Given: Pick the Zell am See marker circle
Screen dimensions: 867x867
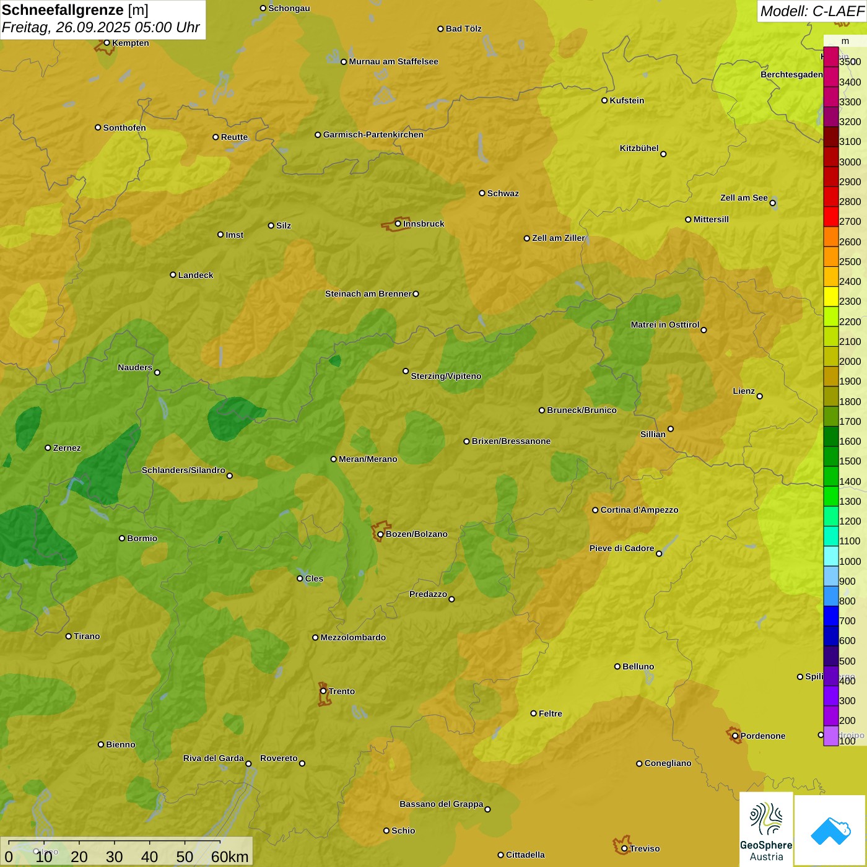Looking at the screenshot, I should coord(772,203).
